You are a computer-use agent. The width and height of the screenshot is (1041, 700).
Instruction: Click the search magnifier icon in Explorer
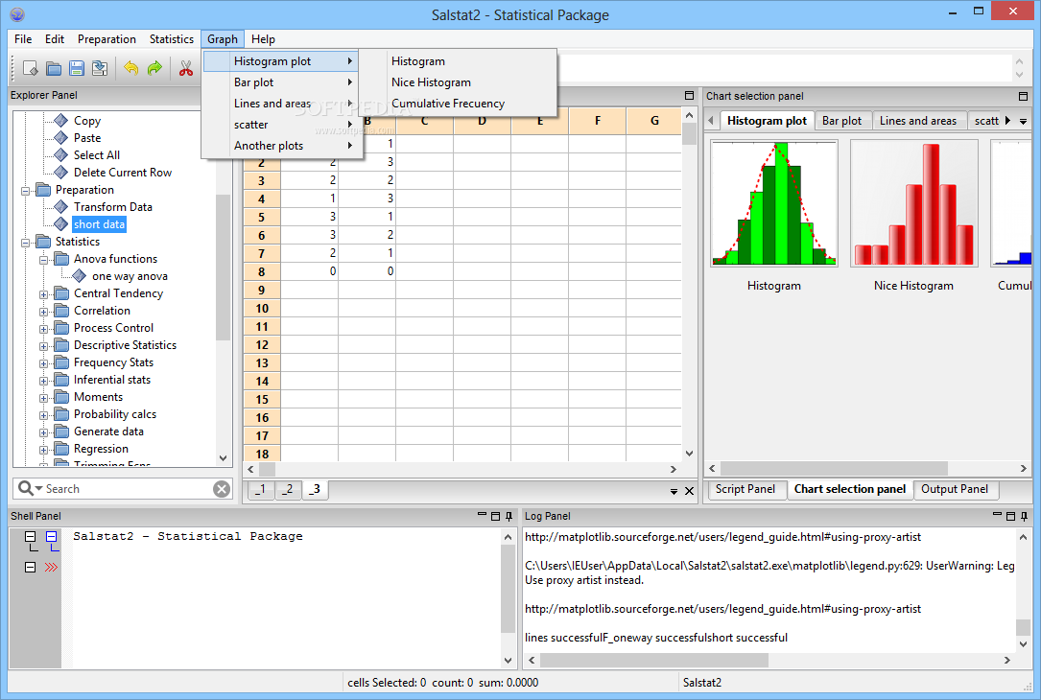point(25,488)
